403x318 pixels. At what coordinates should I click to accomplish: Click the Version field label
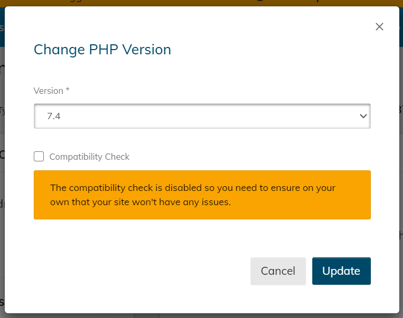tap(49, 91)
